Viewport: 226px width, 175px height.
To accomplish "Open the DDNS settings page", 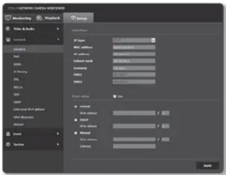I will 17,64.
